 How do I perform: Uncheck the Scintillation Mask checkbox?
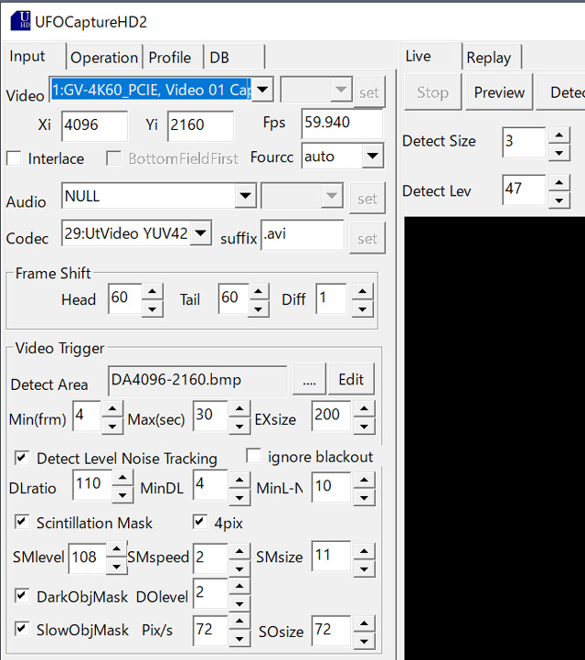[x=22, y=522]
